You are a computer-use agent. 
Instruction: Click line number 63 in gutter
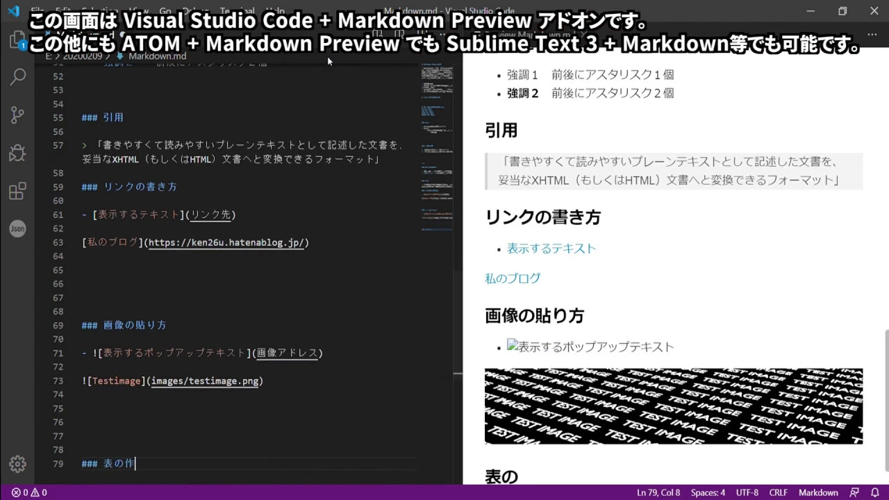[x=58, y=242]
